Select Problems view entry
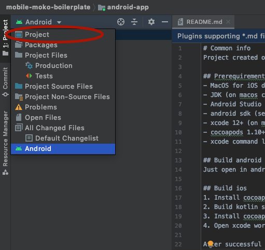This screenshot has height=250, width=265. click(x=63, y=107)
